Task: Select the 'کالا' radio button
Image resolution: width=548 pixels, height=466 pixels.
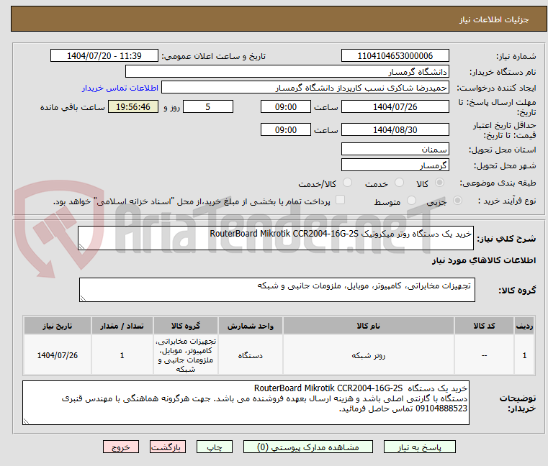Action: pos(440,183)
